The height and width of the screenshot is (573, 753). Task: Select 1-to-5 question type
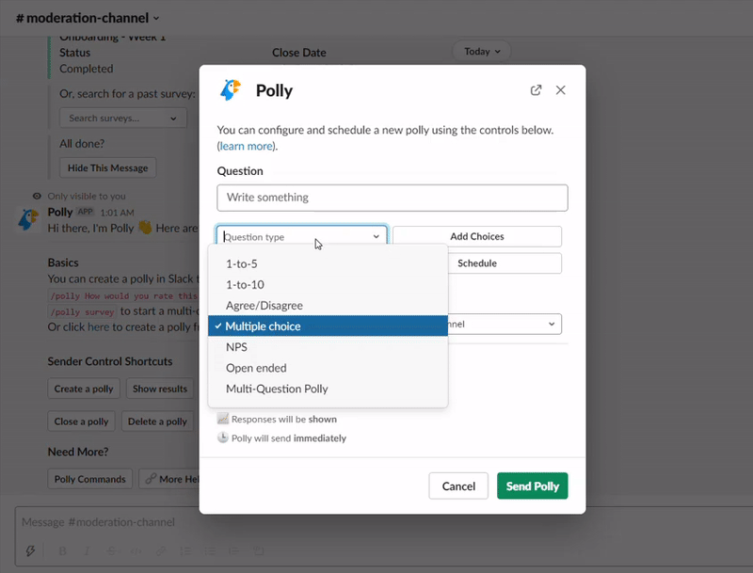coord(328,263)
